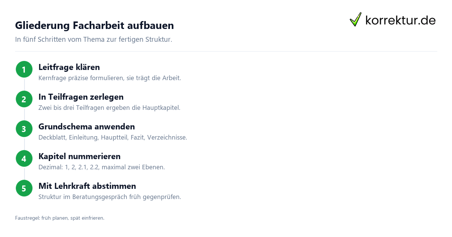Select the heading Kapitel nummerieren
The image size is (452, 237).
[79, 156]
